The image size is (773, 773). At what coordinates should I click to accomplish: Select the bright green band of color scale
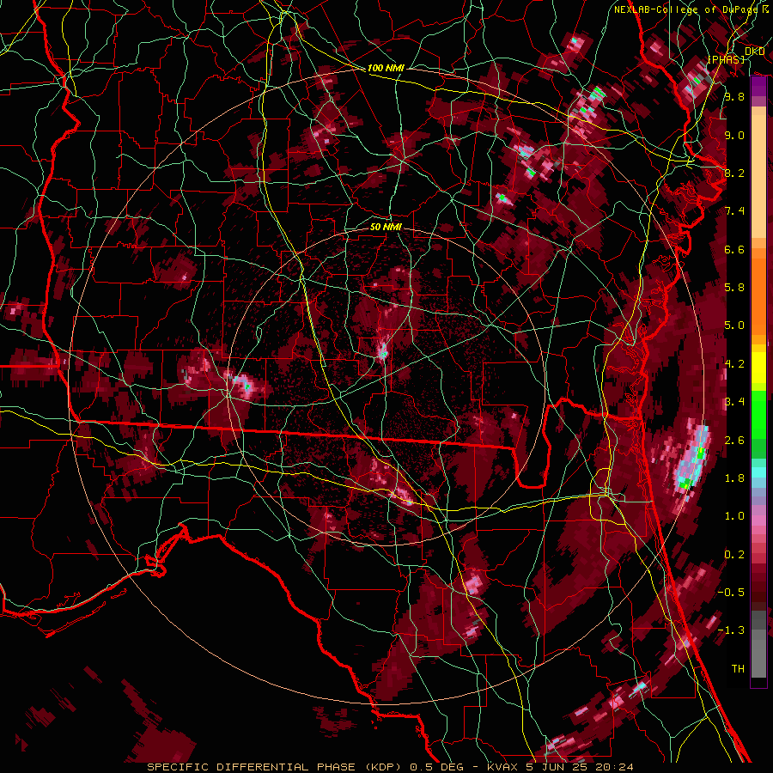(758, 415)
